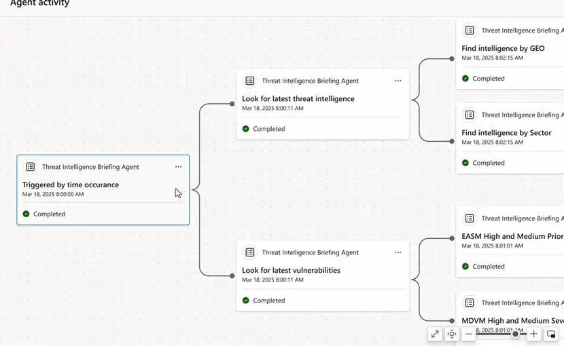The image size is (564, 346).
Task: Click connector node left of Look for latest vulnerabilities
Action: [x=232, y=276]
